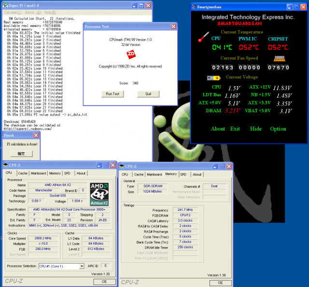Click the PWM IC 052°C reading

249,47
